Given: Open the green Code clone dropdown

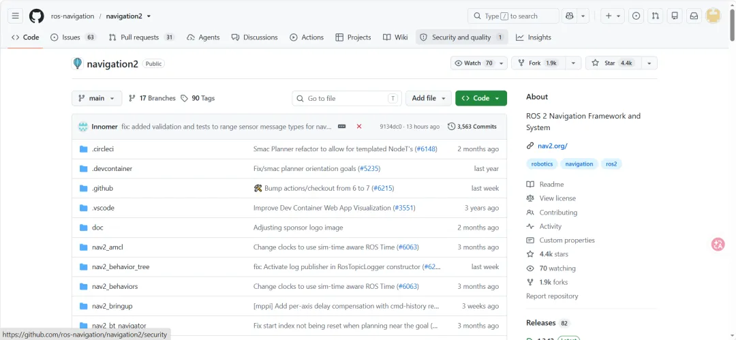Looking at the screenshot, I should 481,98.
